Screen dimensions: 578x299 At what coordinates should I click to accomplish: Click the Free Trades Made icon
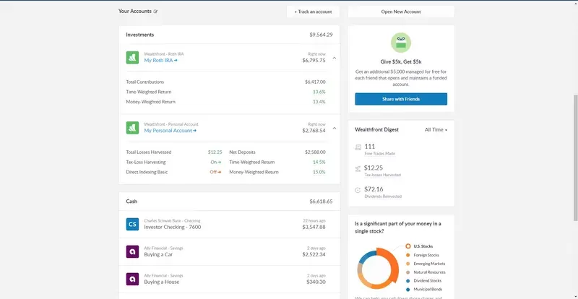tap(358, 147)
